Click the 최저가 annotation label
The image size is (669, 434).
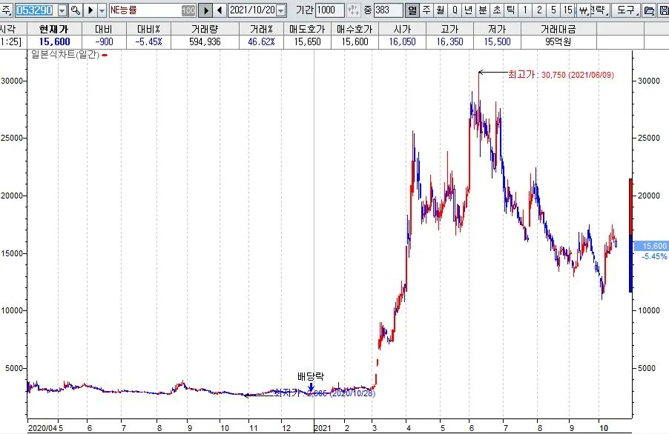(324, 393)
